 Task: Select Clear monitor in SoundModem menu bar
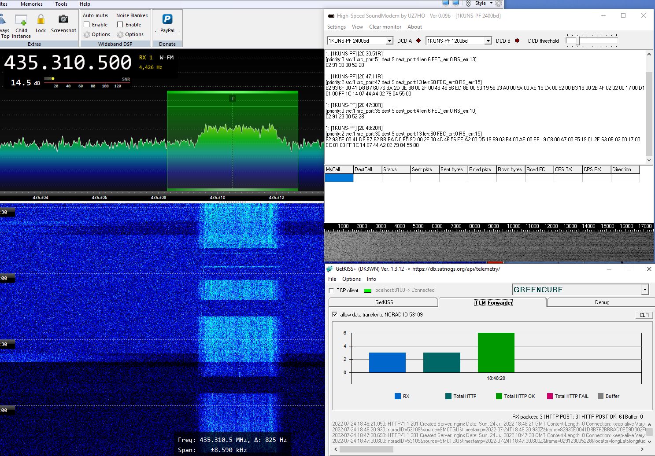click(x=385, y=27)
